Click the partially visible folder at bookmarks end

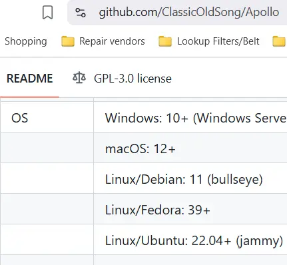pos(279,41)
